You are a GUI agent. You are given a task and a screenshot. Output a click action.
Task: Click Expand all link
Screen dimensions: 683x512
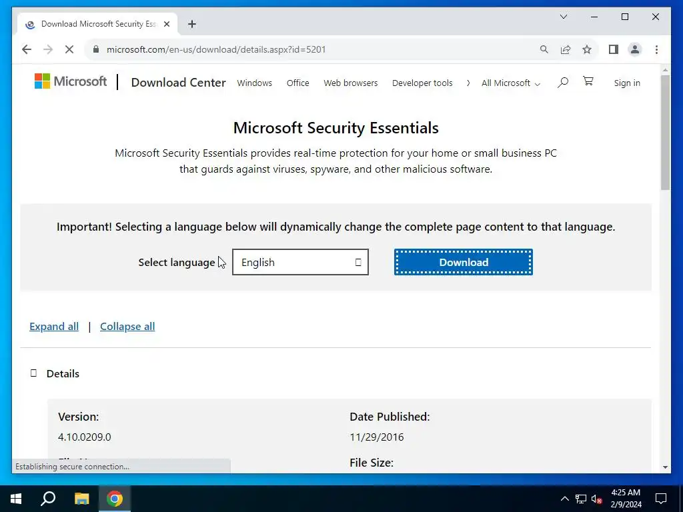54,327
